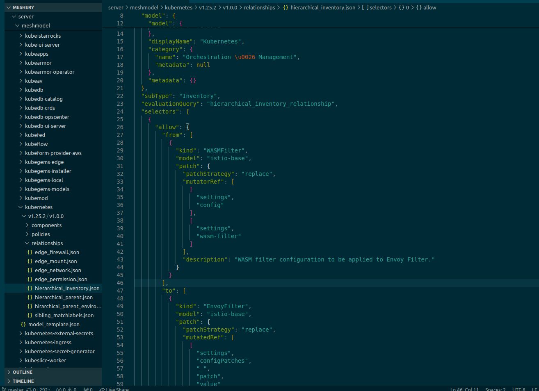Open edge_network.json via its JSON icon
Image resolution: width=539 pixels, height=391 pixels.
pyautogui.click(x=30, y=270)
